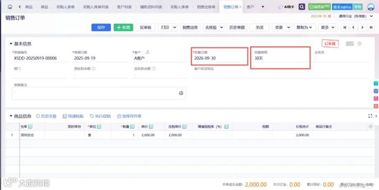The height and width of the screenshot is (190, 379).
Task: Open table column settings gear icon
Action: coord(371,126)
